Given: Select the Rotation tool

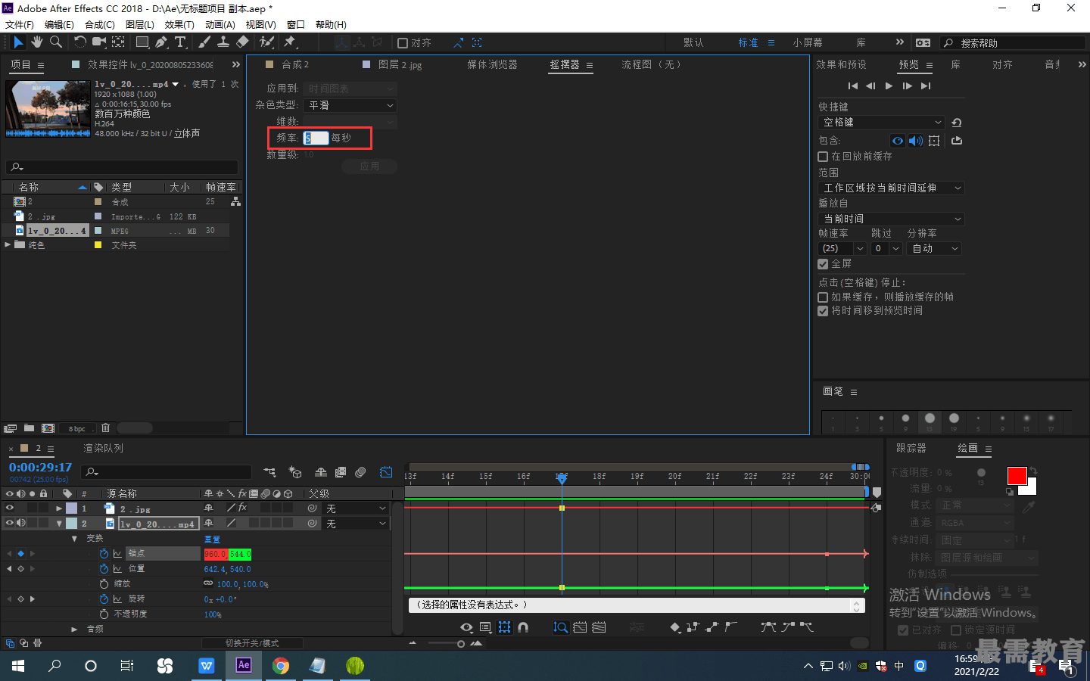Looking at the screenshot, I should pyautogui.click(x=80, y=42).
